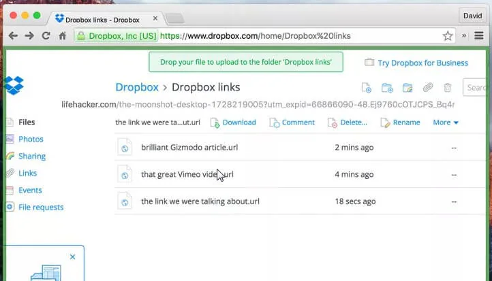Go to Dropbox root in breadcrumb
The height and width of the screenshot is (281, 492).
click(x=137, y=87)
